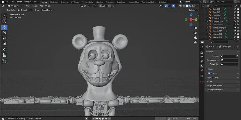Select the Annotate pencil tool
The height and width of the screenshot is (120, 241).
click(x=5, y=50)
